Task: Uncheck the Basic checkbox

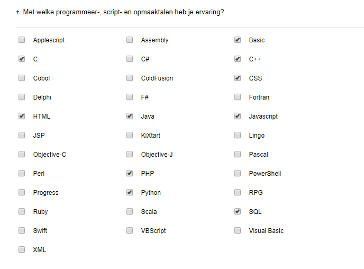Action: [x=238, y=40]
